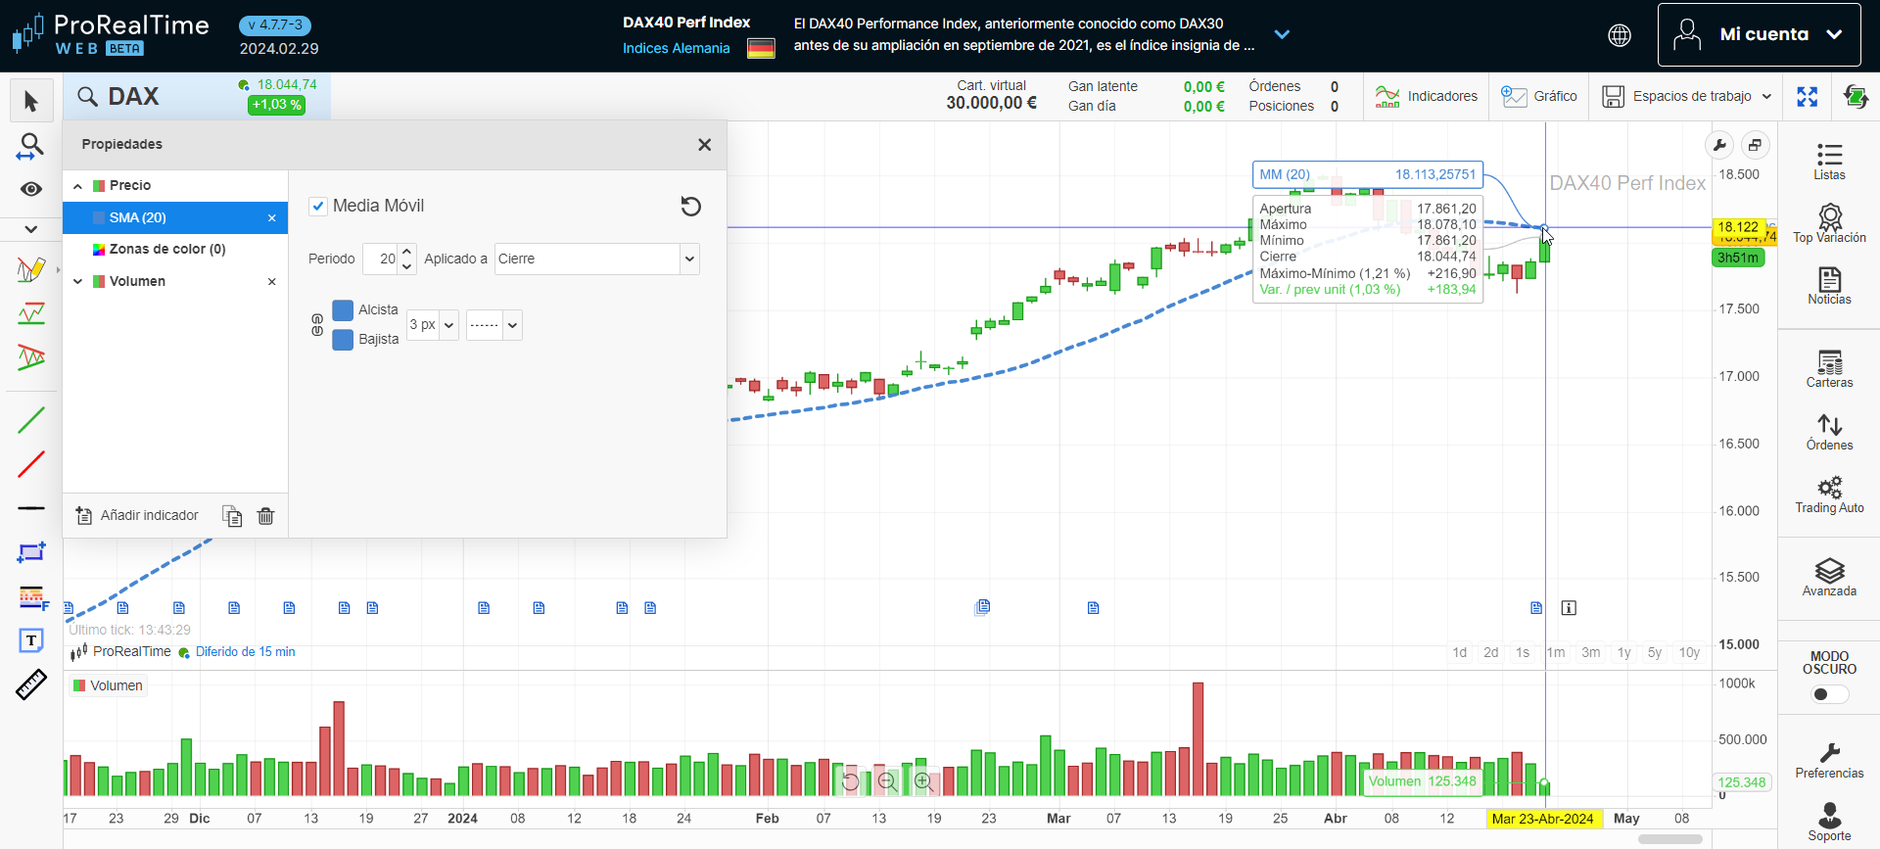Click the trash icon to delete indicator
Image resolution: width=1880 pixels, height=849 pixels.
[x=265, y=516]
